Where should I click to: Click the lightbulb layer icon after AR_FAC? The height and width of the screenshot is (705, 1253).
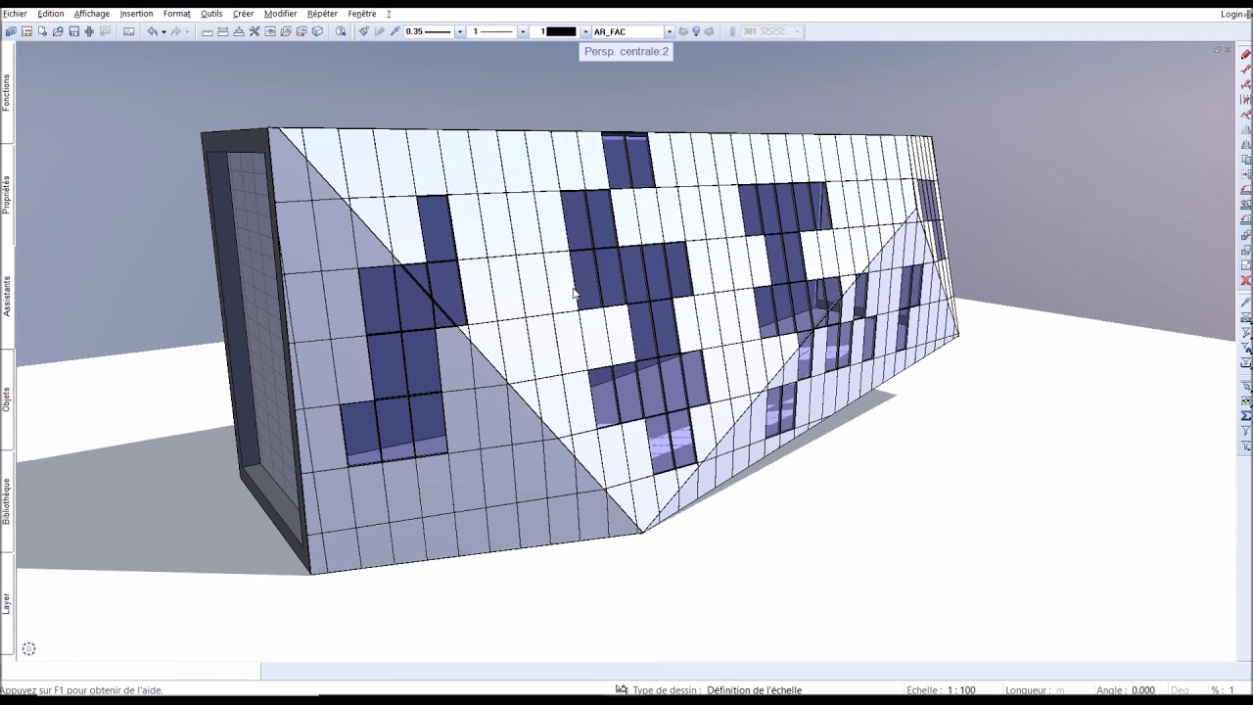click(x=696, y=31)
